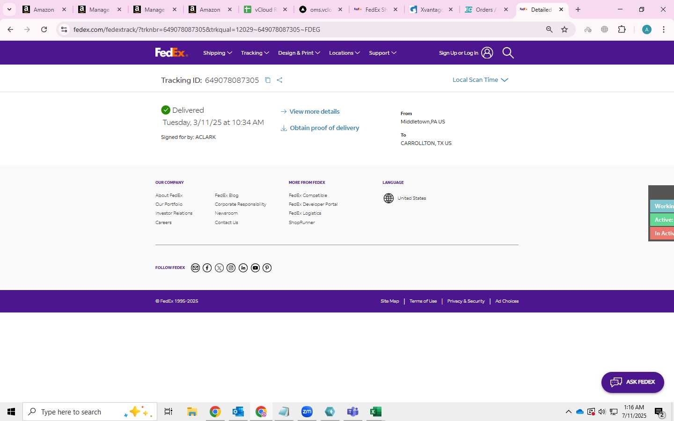Open a new browser tab
The image size is (674, 421).
[578, 9]
